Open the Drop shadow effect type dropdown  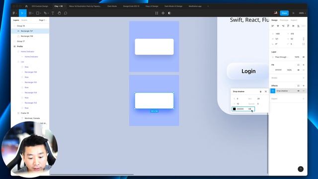(x=283, y=91)
